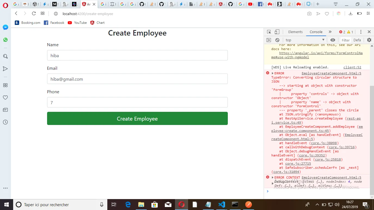The height and width of the screenshot is (210, 374).
Task: Show hidden system tray icons chevron
Action: point(317,205)
